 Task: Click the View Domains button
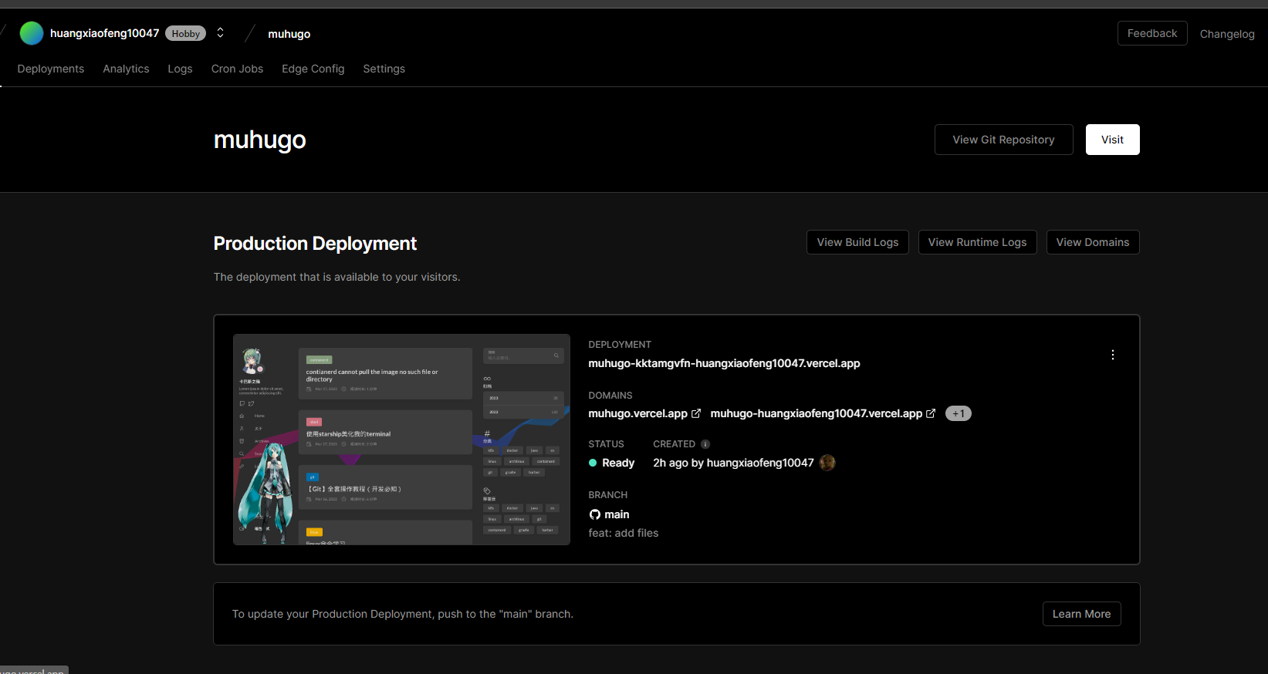pos(1093,242)
